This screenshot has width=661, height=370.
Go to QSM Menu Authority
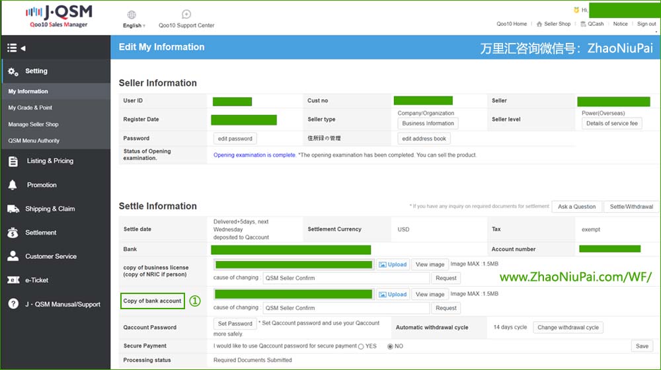(34, 141)
